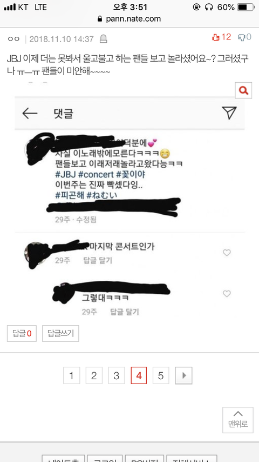Go to comment page 5
This screenshot has width=259, height=462.
coord(161,375)
